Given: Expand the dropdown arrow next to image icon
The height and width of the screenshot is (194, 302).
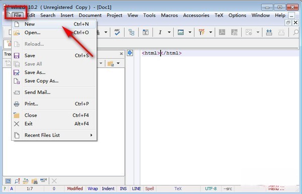Looking at the screenshot, I should point(190,32).
